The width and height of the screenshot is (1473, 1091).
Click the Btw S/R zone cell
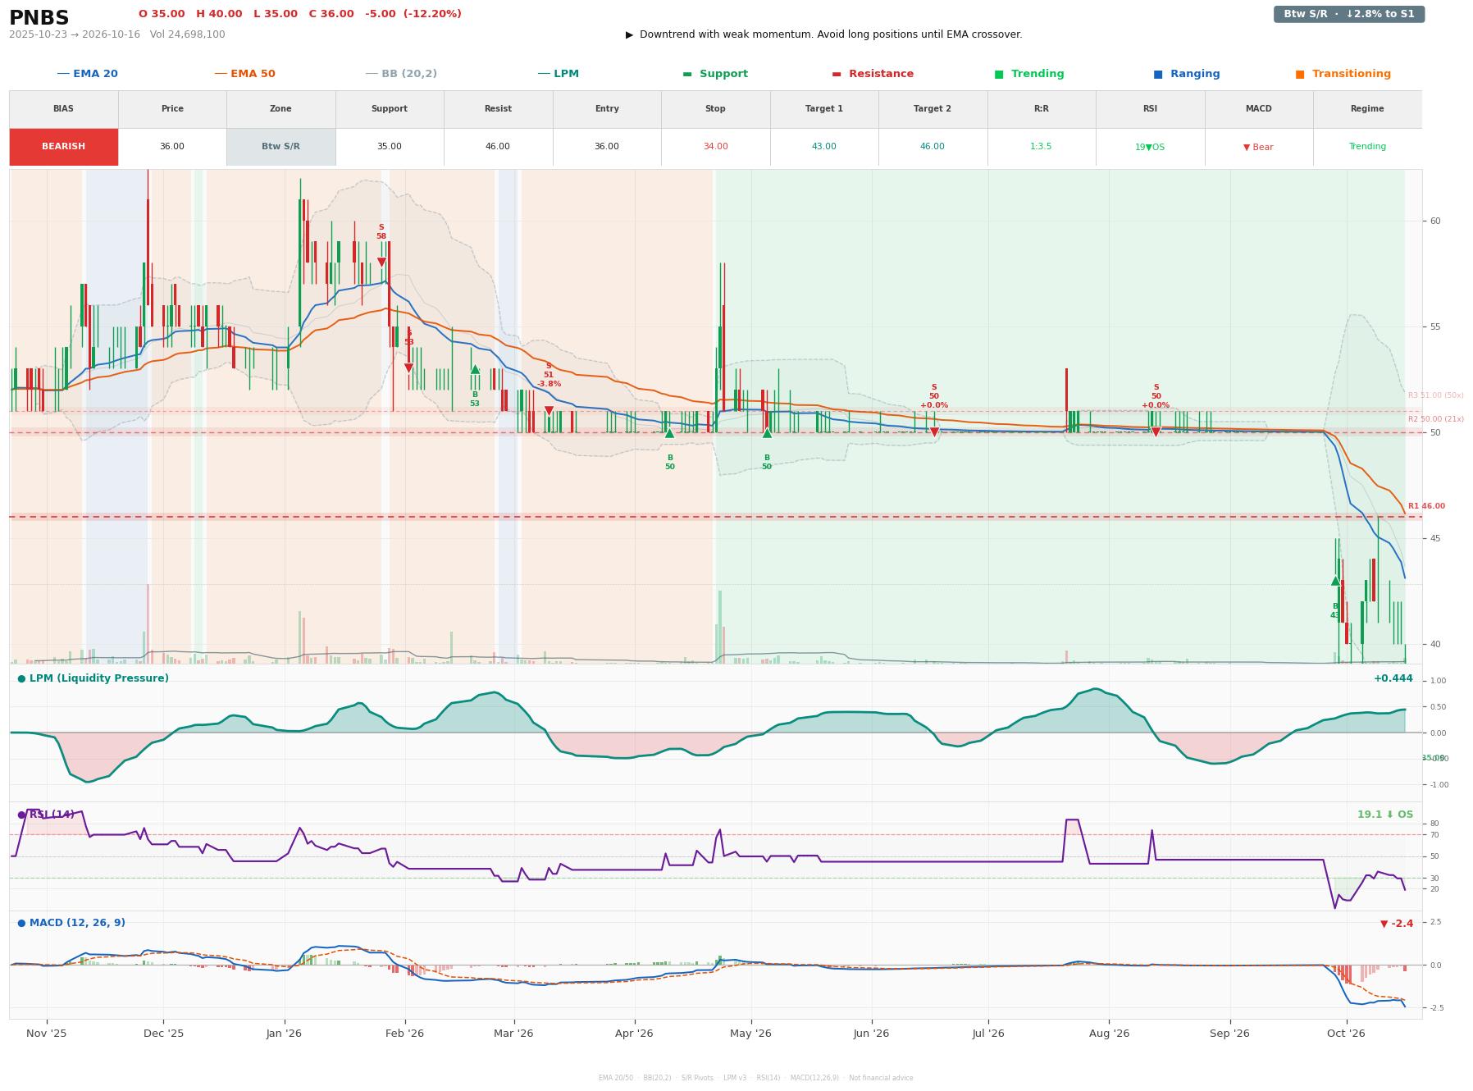tap(280, 147)
